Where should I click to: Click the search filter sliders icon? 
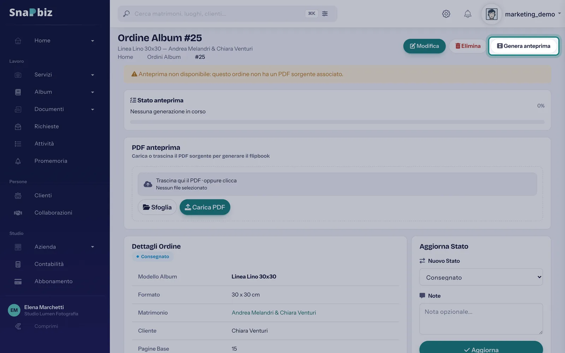pyautogui.click(x=325, y=14)
